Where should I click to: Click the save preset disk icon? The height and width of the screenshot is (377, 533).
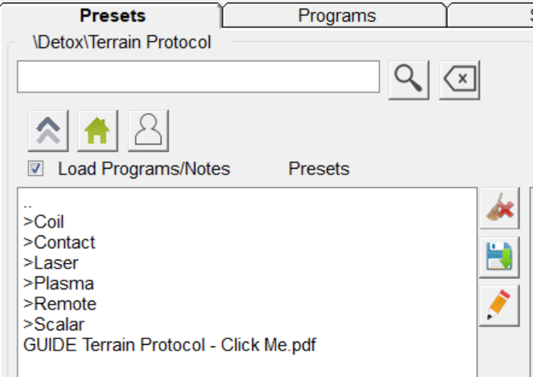point(499,258)
